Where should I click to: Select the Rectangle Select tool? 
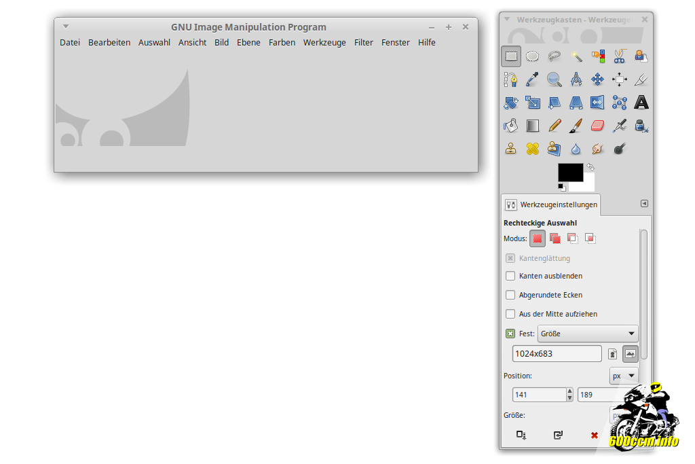[x=511, y=56]
